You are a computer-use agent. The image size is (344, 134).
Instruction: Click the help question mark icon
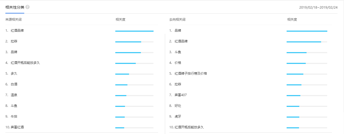[27, 7]
